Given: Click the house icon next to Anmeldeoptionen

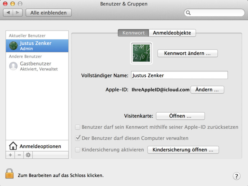Looking at the screenshot, I should click(13, 146).
